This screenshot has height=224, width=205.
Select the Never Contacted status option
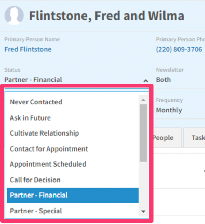click(73, 102)
